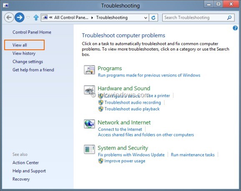
Task: Click the window system icon in title bar
Action: click(x=6, y=5)
